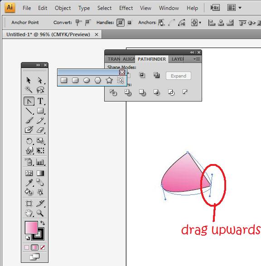Click the pink gradient fill swatch
Screen dimensions: 261x266
point(31,227)
